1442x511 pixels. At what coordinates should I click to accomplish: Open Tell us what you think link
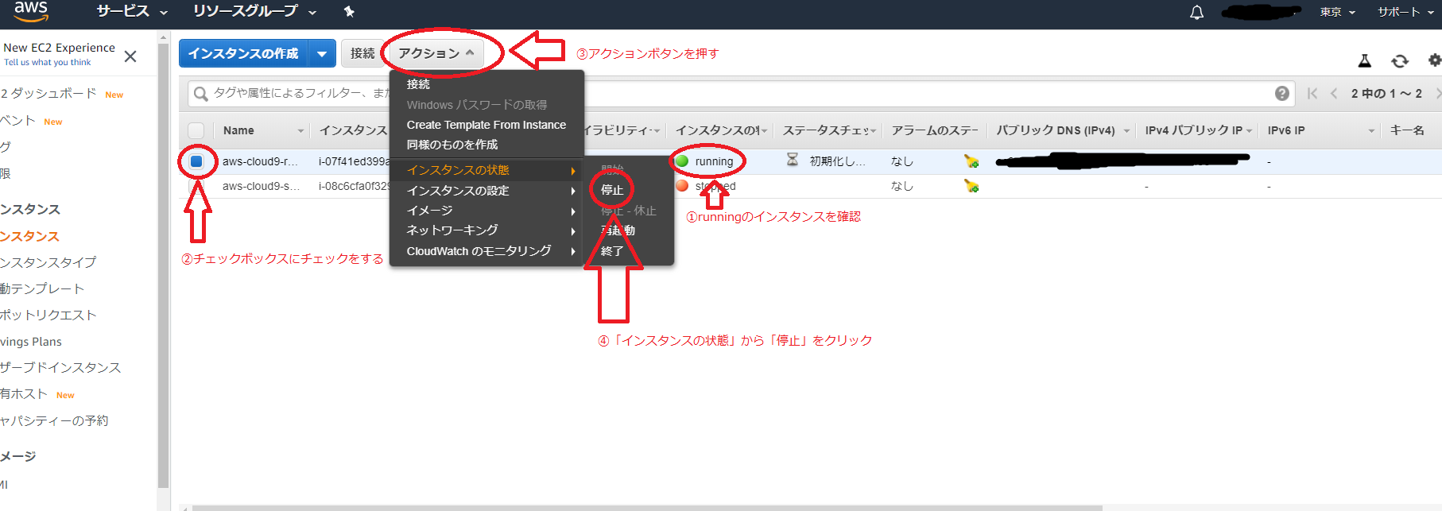pos(48,62)
